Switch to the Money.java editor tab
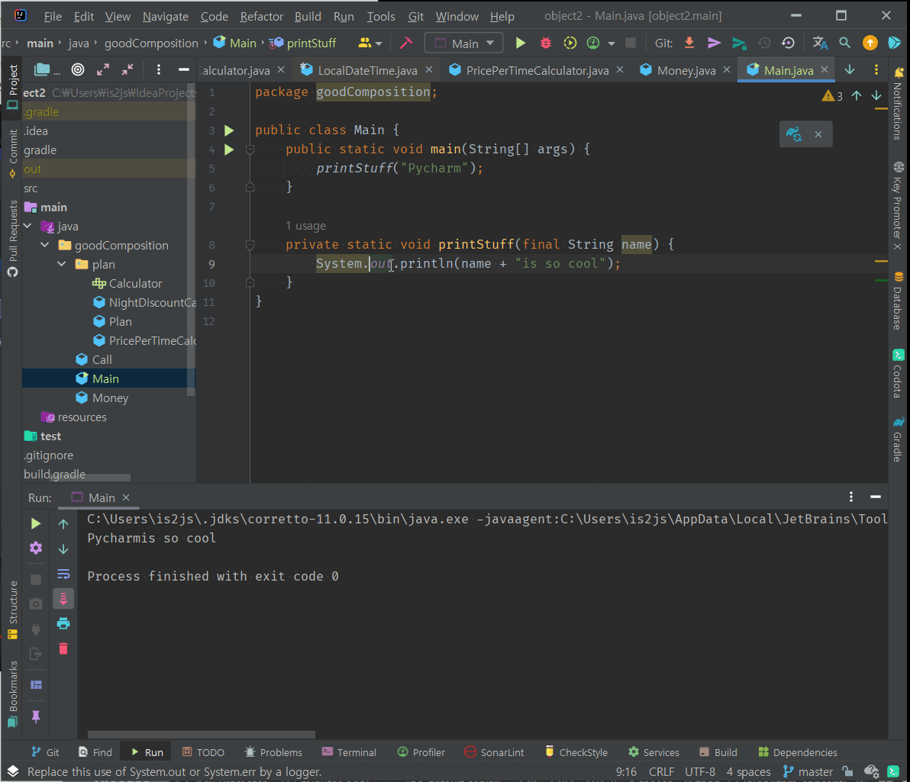 (686, 70)
